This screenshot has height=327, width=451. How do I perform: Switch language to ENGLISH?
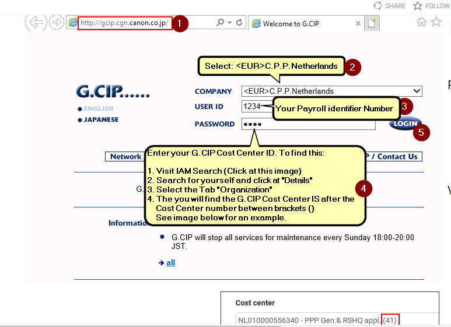click(99, 108)
